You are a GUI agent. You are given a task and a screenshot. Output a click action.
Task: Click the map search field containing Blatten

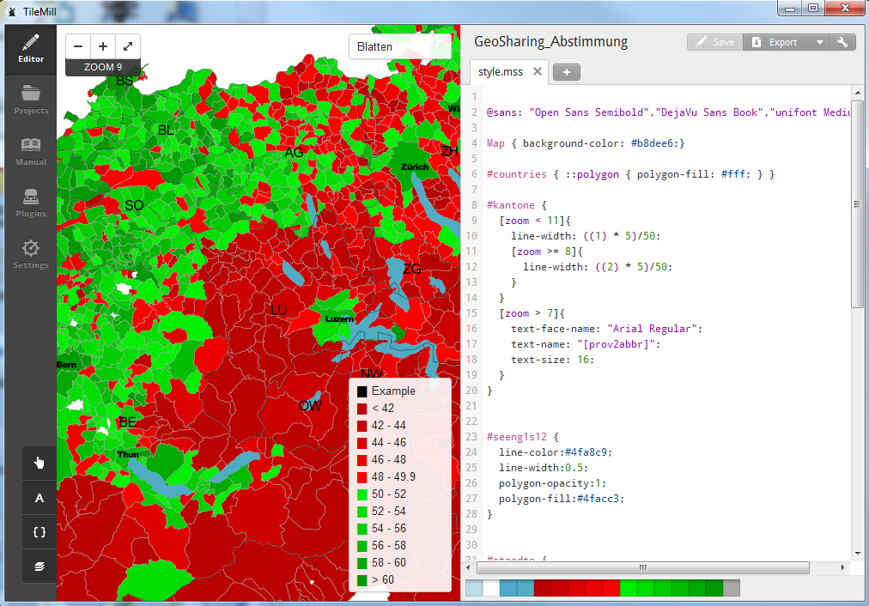(x=399, y=47)
